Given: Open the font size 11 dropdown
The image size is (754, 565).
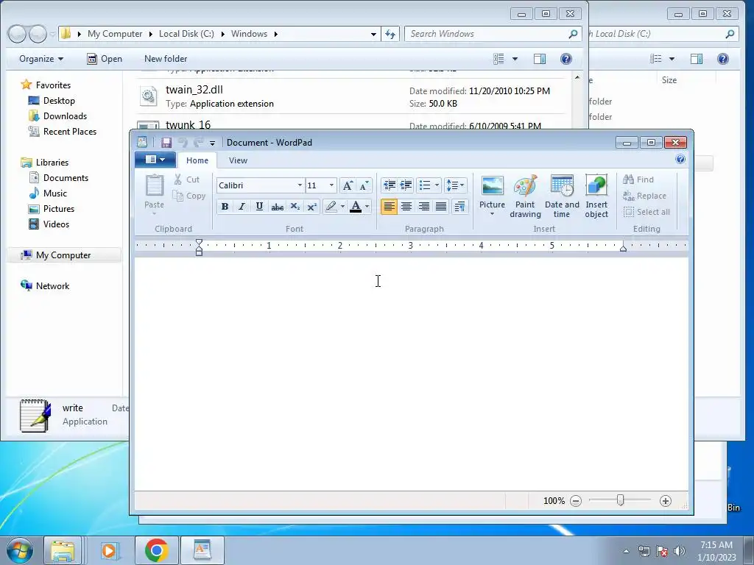Looking at the screenshot, I should click(331, 185).
